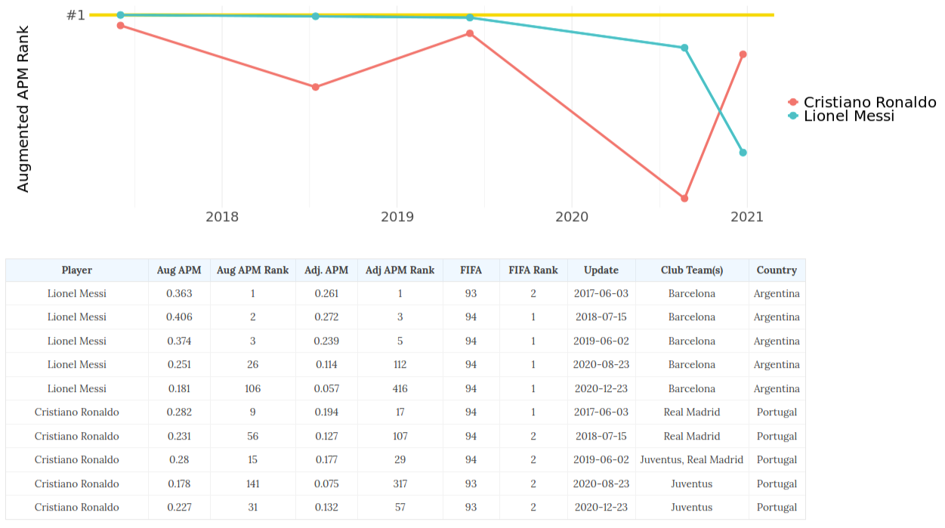Sort table by the Update column
This screenshot has width=945, height=528.
pos(601,270)
